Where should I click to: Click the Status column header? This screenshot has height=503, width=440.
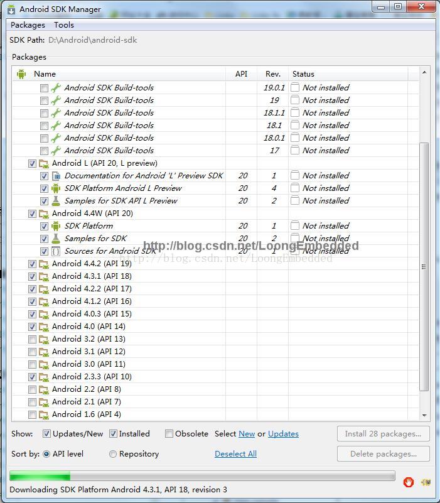[348, 73]
